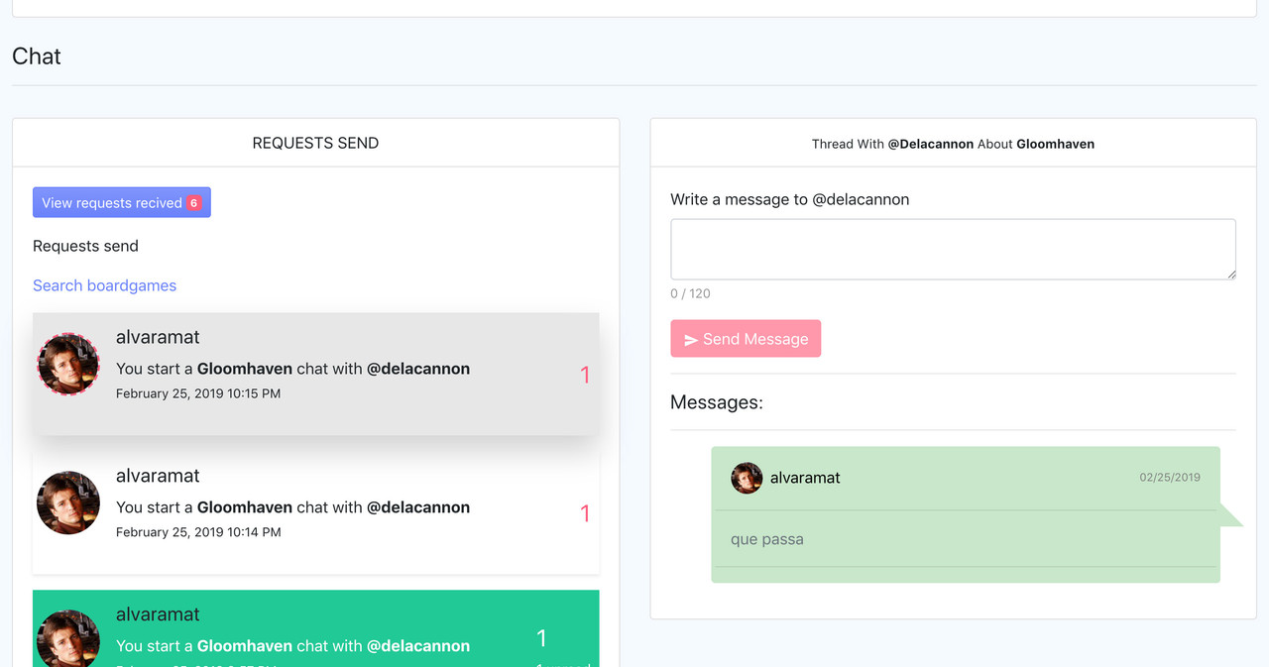The width and height of the screenshot is (1269, 667).
Task: Click the count 1 in green chat card
Action: click(x=541, y=637)
